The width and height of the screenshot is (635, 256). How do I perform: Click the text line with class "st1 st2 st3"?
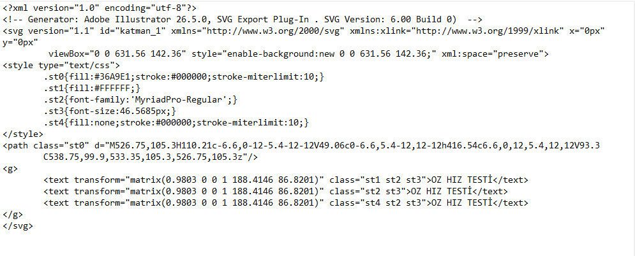[286, 180]
